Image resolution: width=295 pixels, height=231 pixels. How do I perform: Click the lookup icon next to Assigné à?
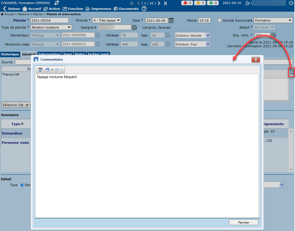[x=134, y=27]
